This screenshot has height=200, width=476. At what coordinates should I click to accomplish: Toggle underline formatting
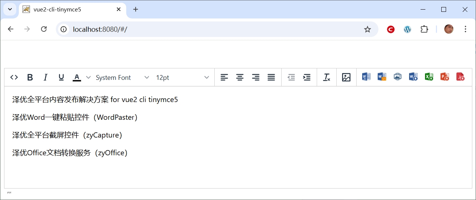[x=61, y=77]
